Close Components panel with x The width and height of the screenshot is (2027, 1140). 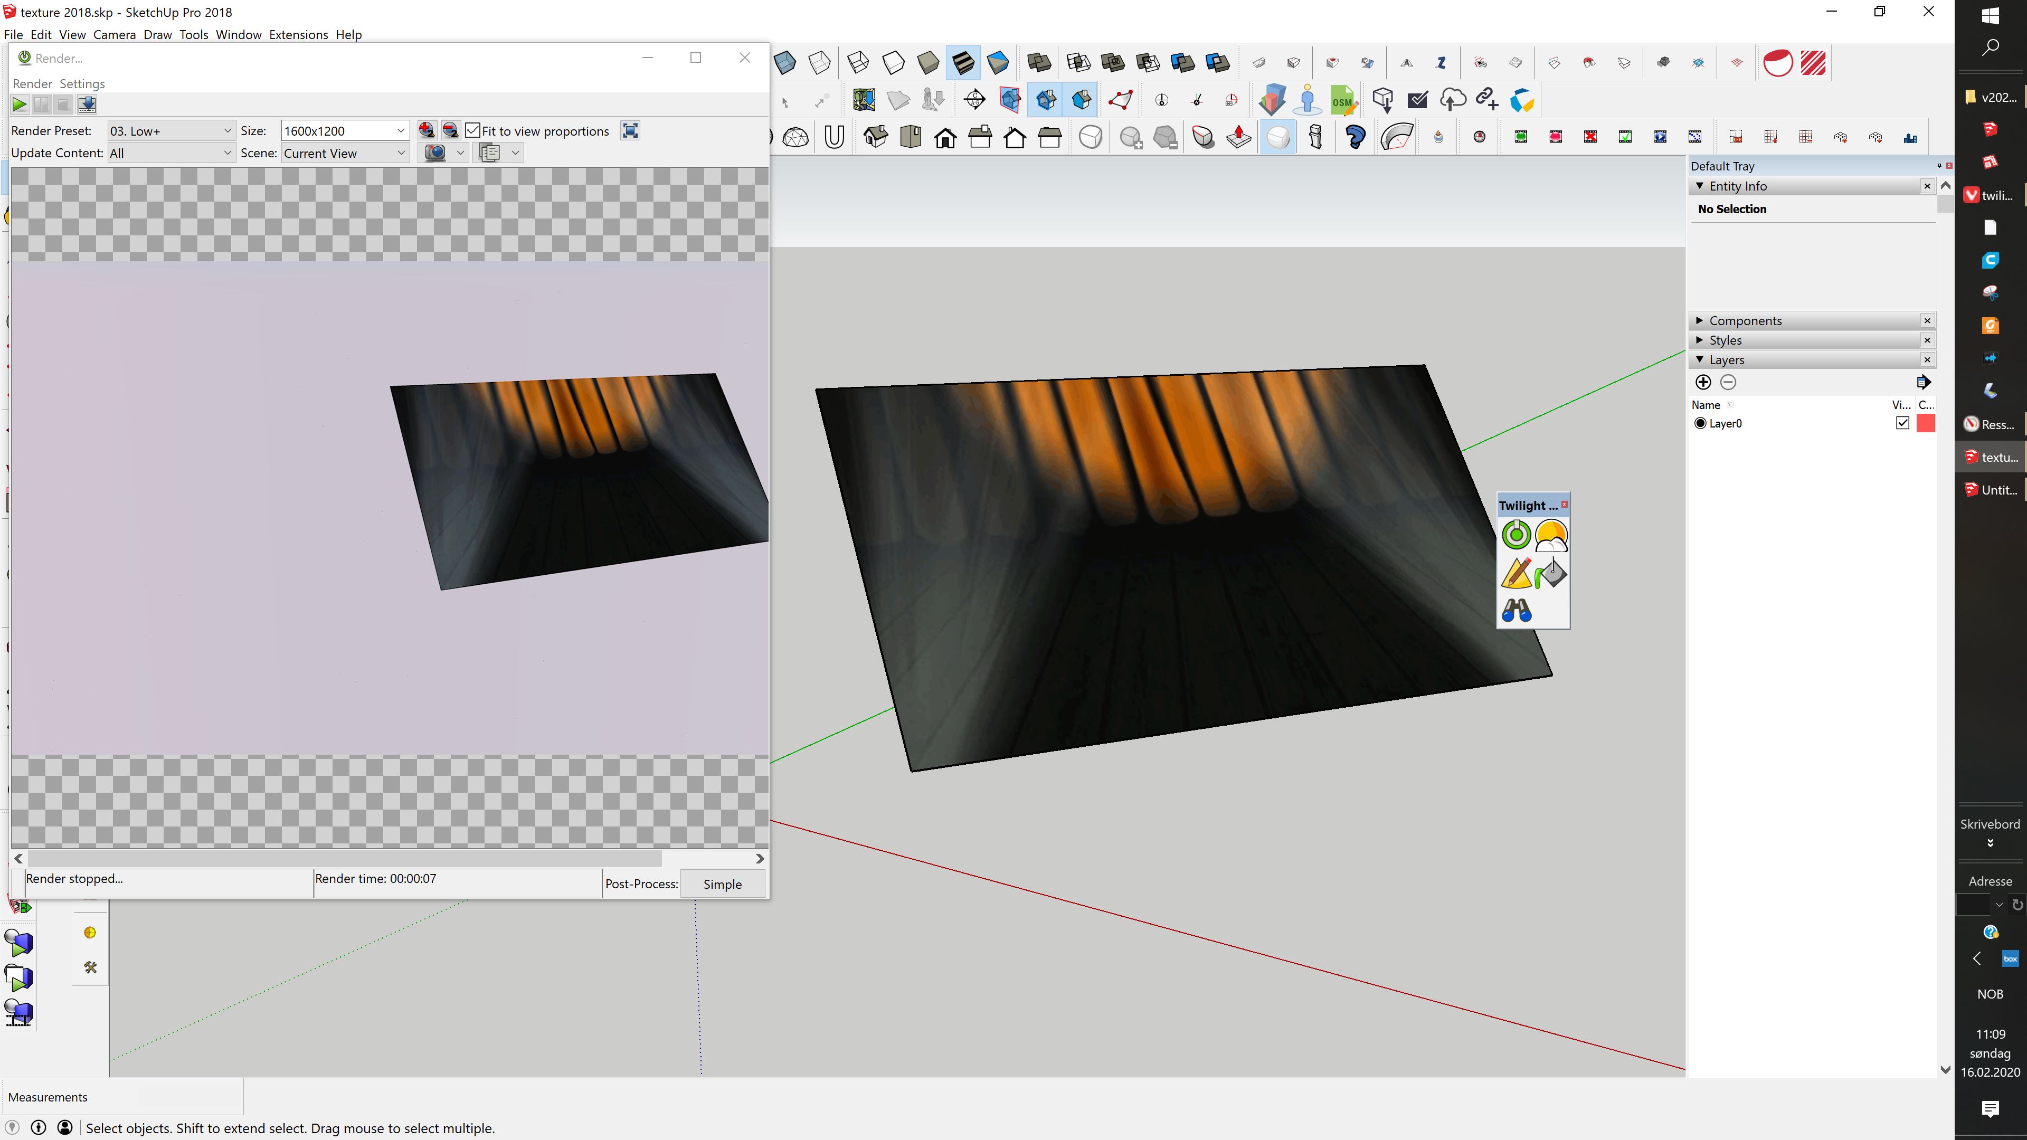pos(1927,320)
